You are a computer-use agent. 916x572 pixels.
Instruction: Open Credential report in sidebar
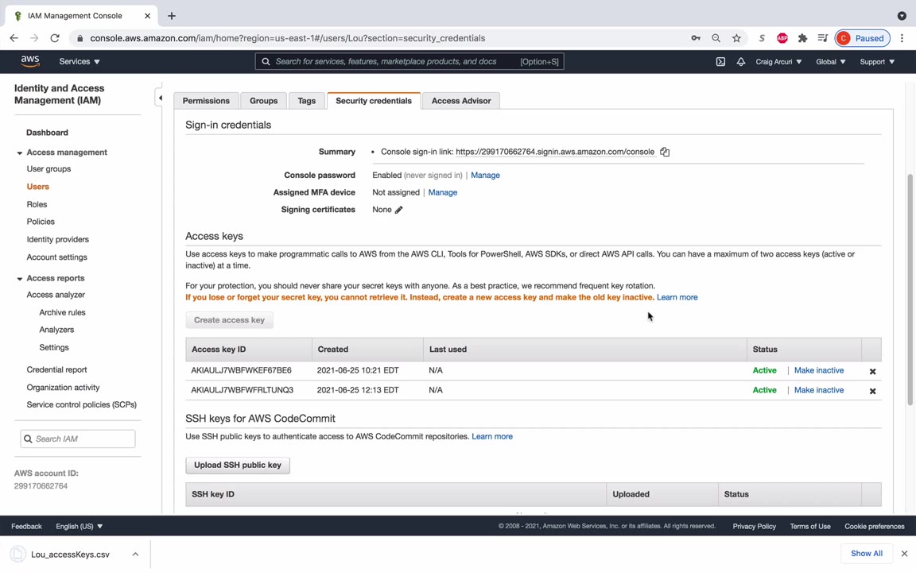(56, 369)
